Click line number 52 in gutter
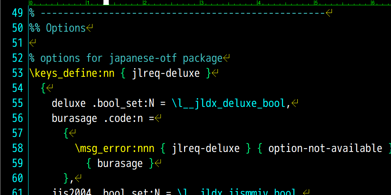391x195 pixels. pos(18,58)
